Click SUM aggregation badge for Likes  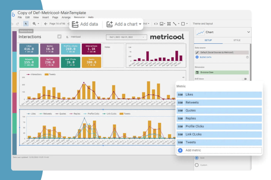tap(180, 95)
